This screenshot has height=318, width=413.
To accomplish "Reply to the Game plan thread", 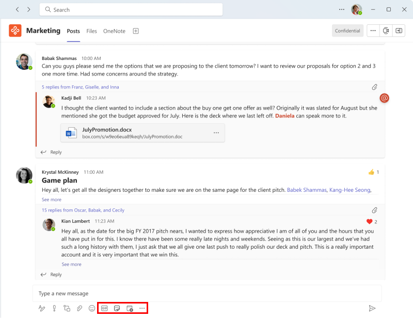I will click(51, 275).
